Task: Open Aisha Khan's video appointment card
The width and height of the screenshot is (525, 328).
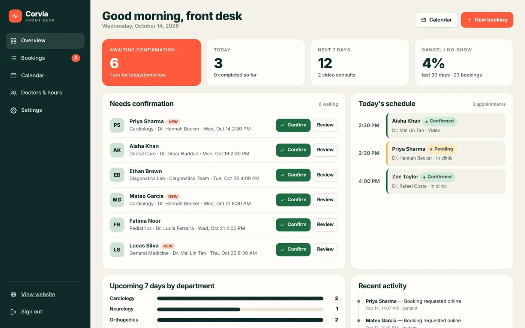Action: (446, 126)
